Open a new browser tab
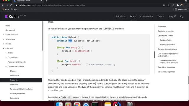Image resolution: width=189 pixels, height=106 pixels. 47,1
